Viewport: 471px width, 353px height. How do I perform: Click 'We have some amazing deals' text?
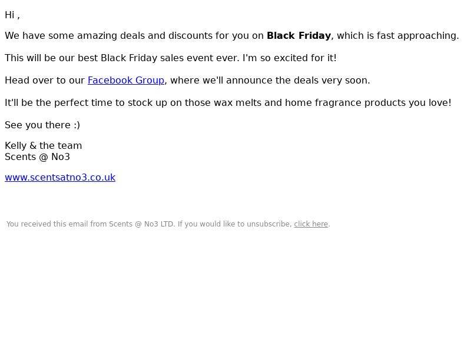pyautogui.click(x=61, y=35)
